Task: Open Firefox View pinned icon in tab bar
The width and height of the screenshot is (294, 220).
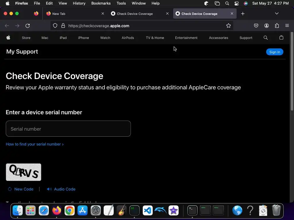Action: click(x=36, y=13)
